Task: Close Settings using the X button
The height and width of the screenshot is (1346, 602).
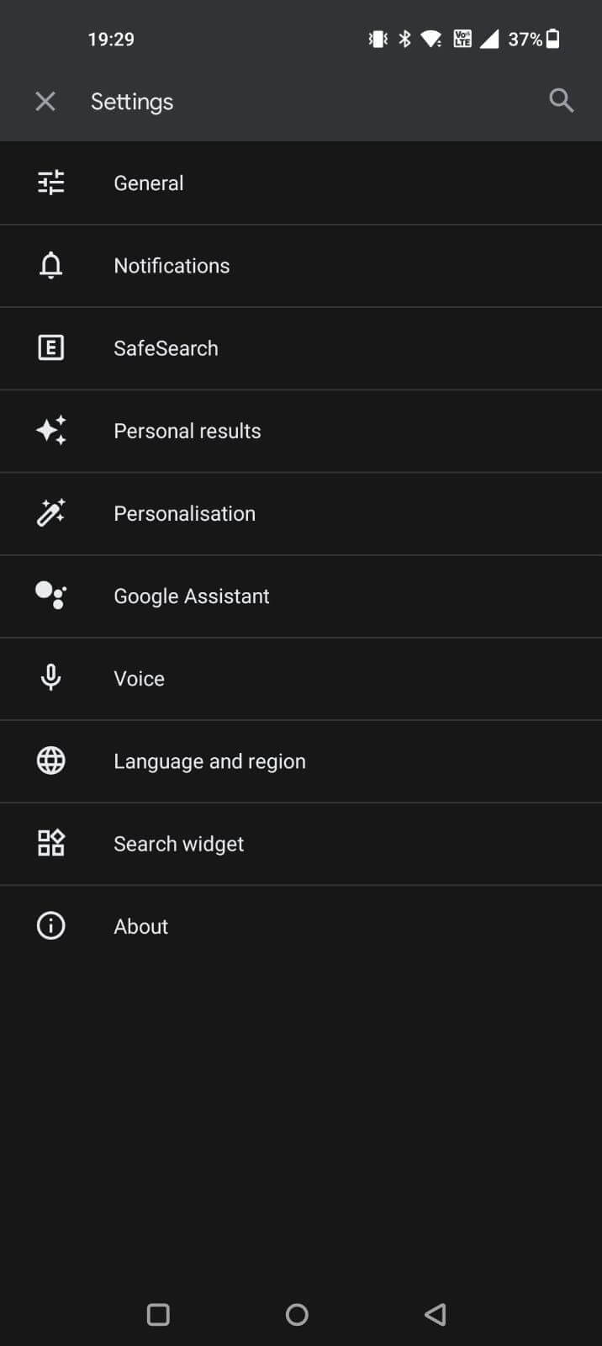Action: point(45,101)
